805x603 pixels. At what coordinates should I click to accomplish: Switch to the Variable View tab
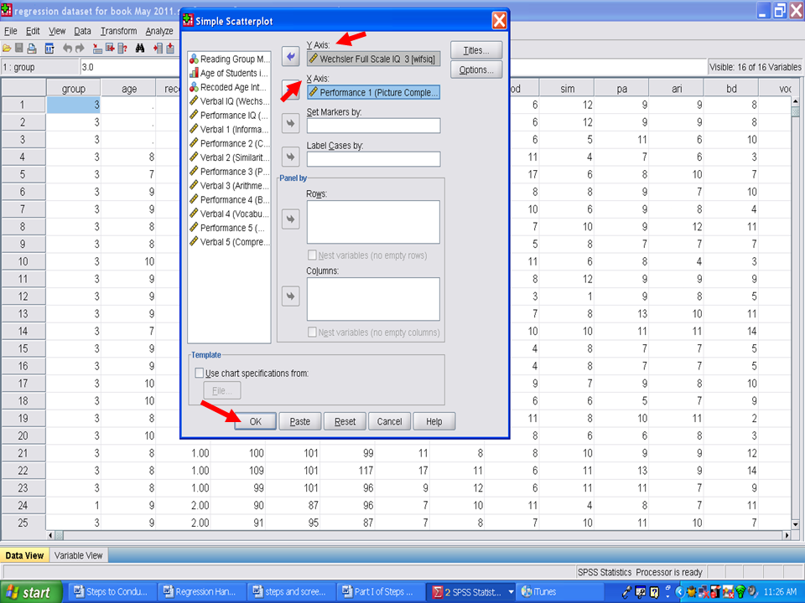point(79,555)
